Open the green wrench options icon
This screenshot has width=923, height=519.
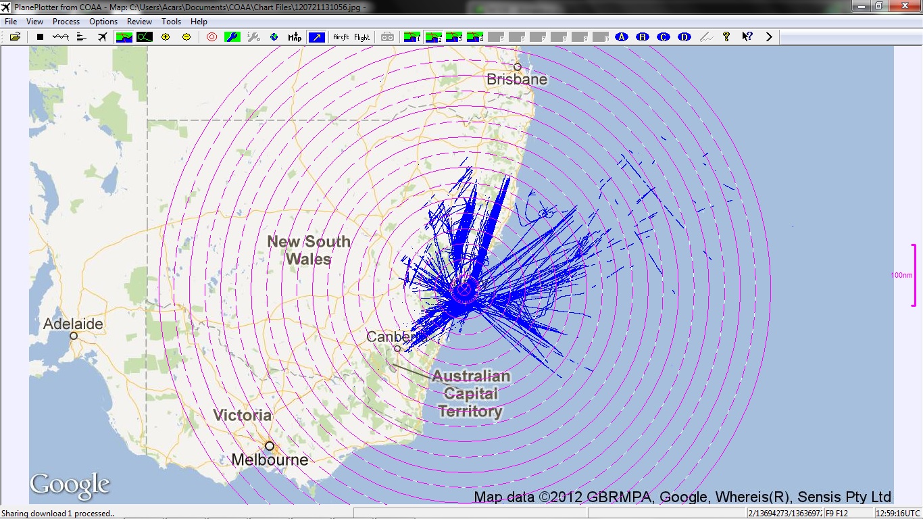232,37
